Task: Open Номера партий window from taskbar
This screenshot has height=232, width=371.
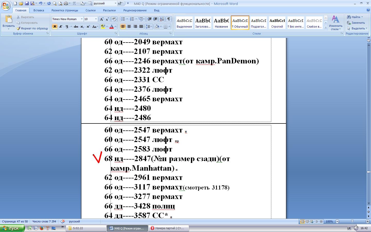Action: tap(169, 228)
